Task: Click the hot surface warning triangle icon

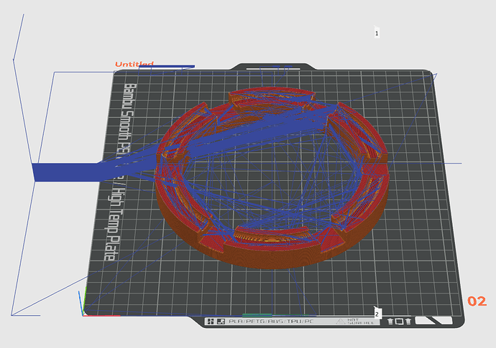Action: (x=341, y=321)
